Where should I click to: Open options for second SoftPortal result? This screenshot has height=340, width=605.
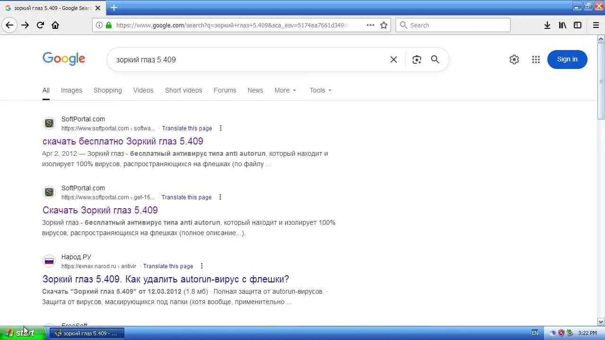point(220,197)
